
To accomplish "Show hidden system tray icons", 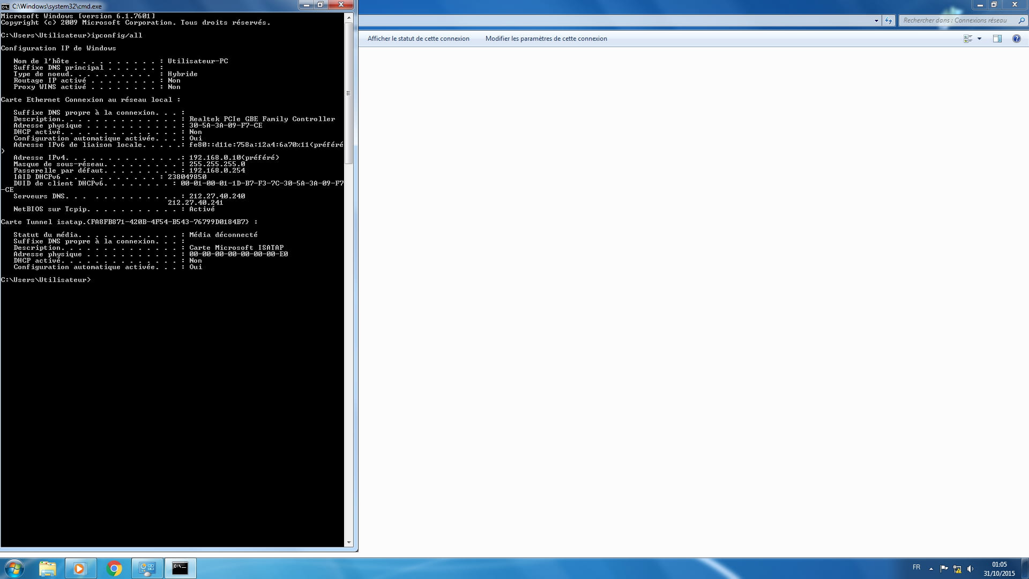I will point(931,569).
